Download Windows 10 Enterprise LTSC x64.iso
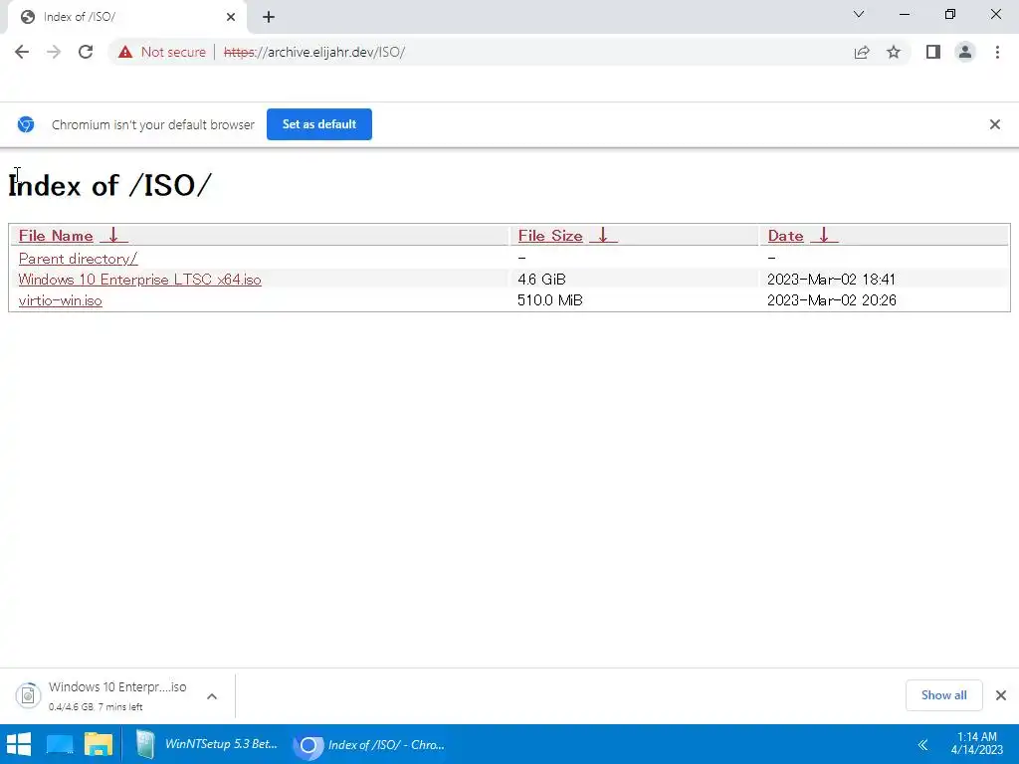The height and width of the screenshot is (764, 1019). click(x=139, y=280)
